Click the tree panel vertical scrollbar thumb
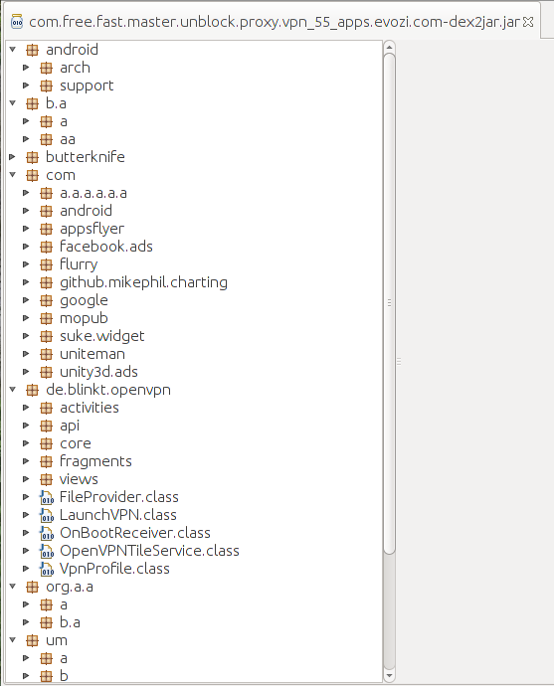This screenshot has height=686, width=554. click(x=389, y=303)
